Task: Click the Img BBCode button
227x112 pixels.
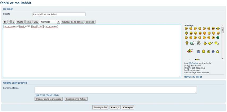Action: (28, 22)
